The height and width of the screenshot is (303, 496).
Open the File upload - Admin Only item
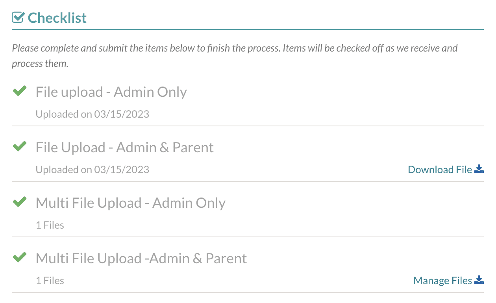click(x=111, y=92)
